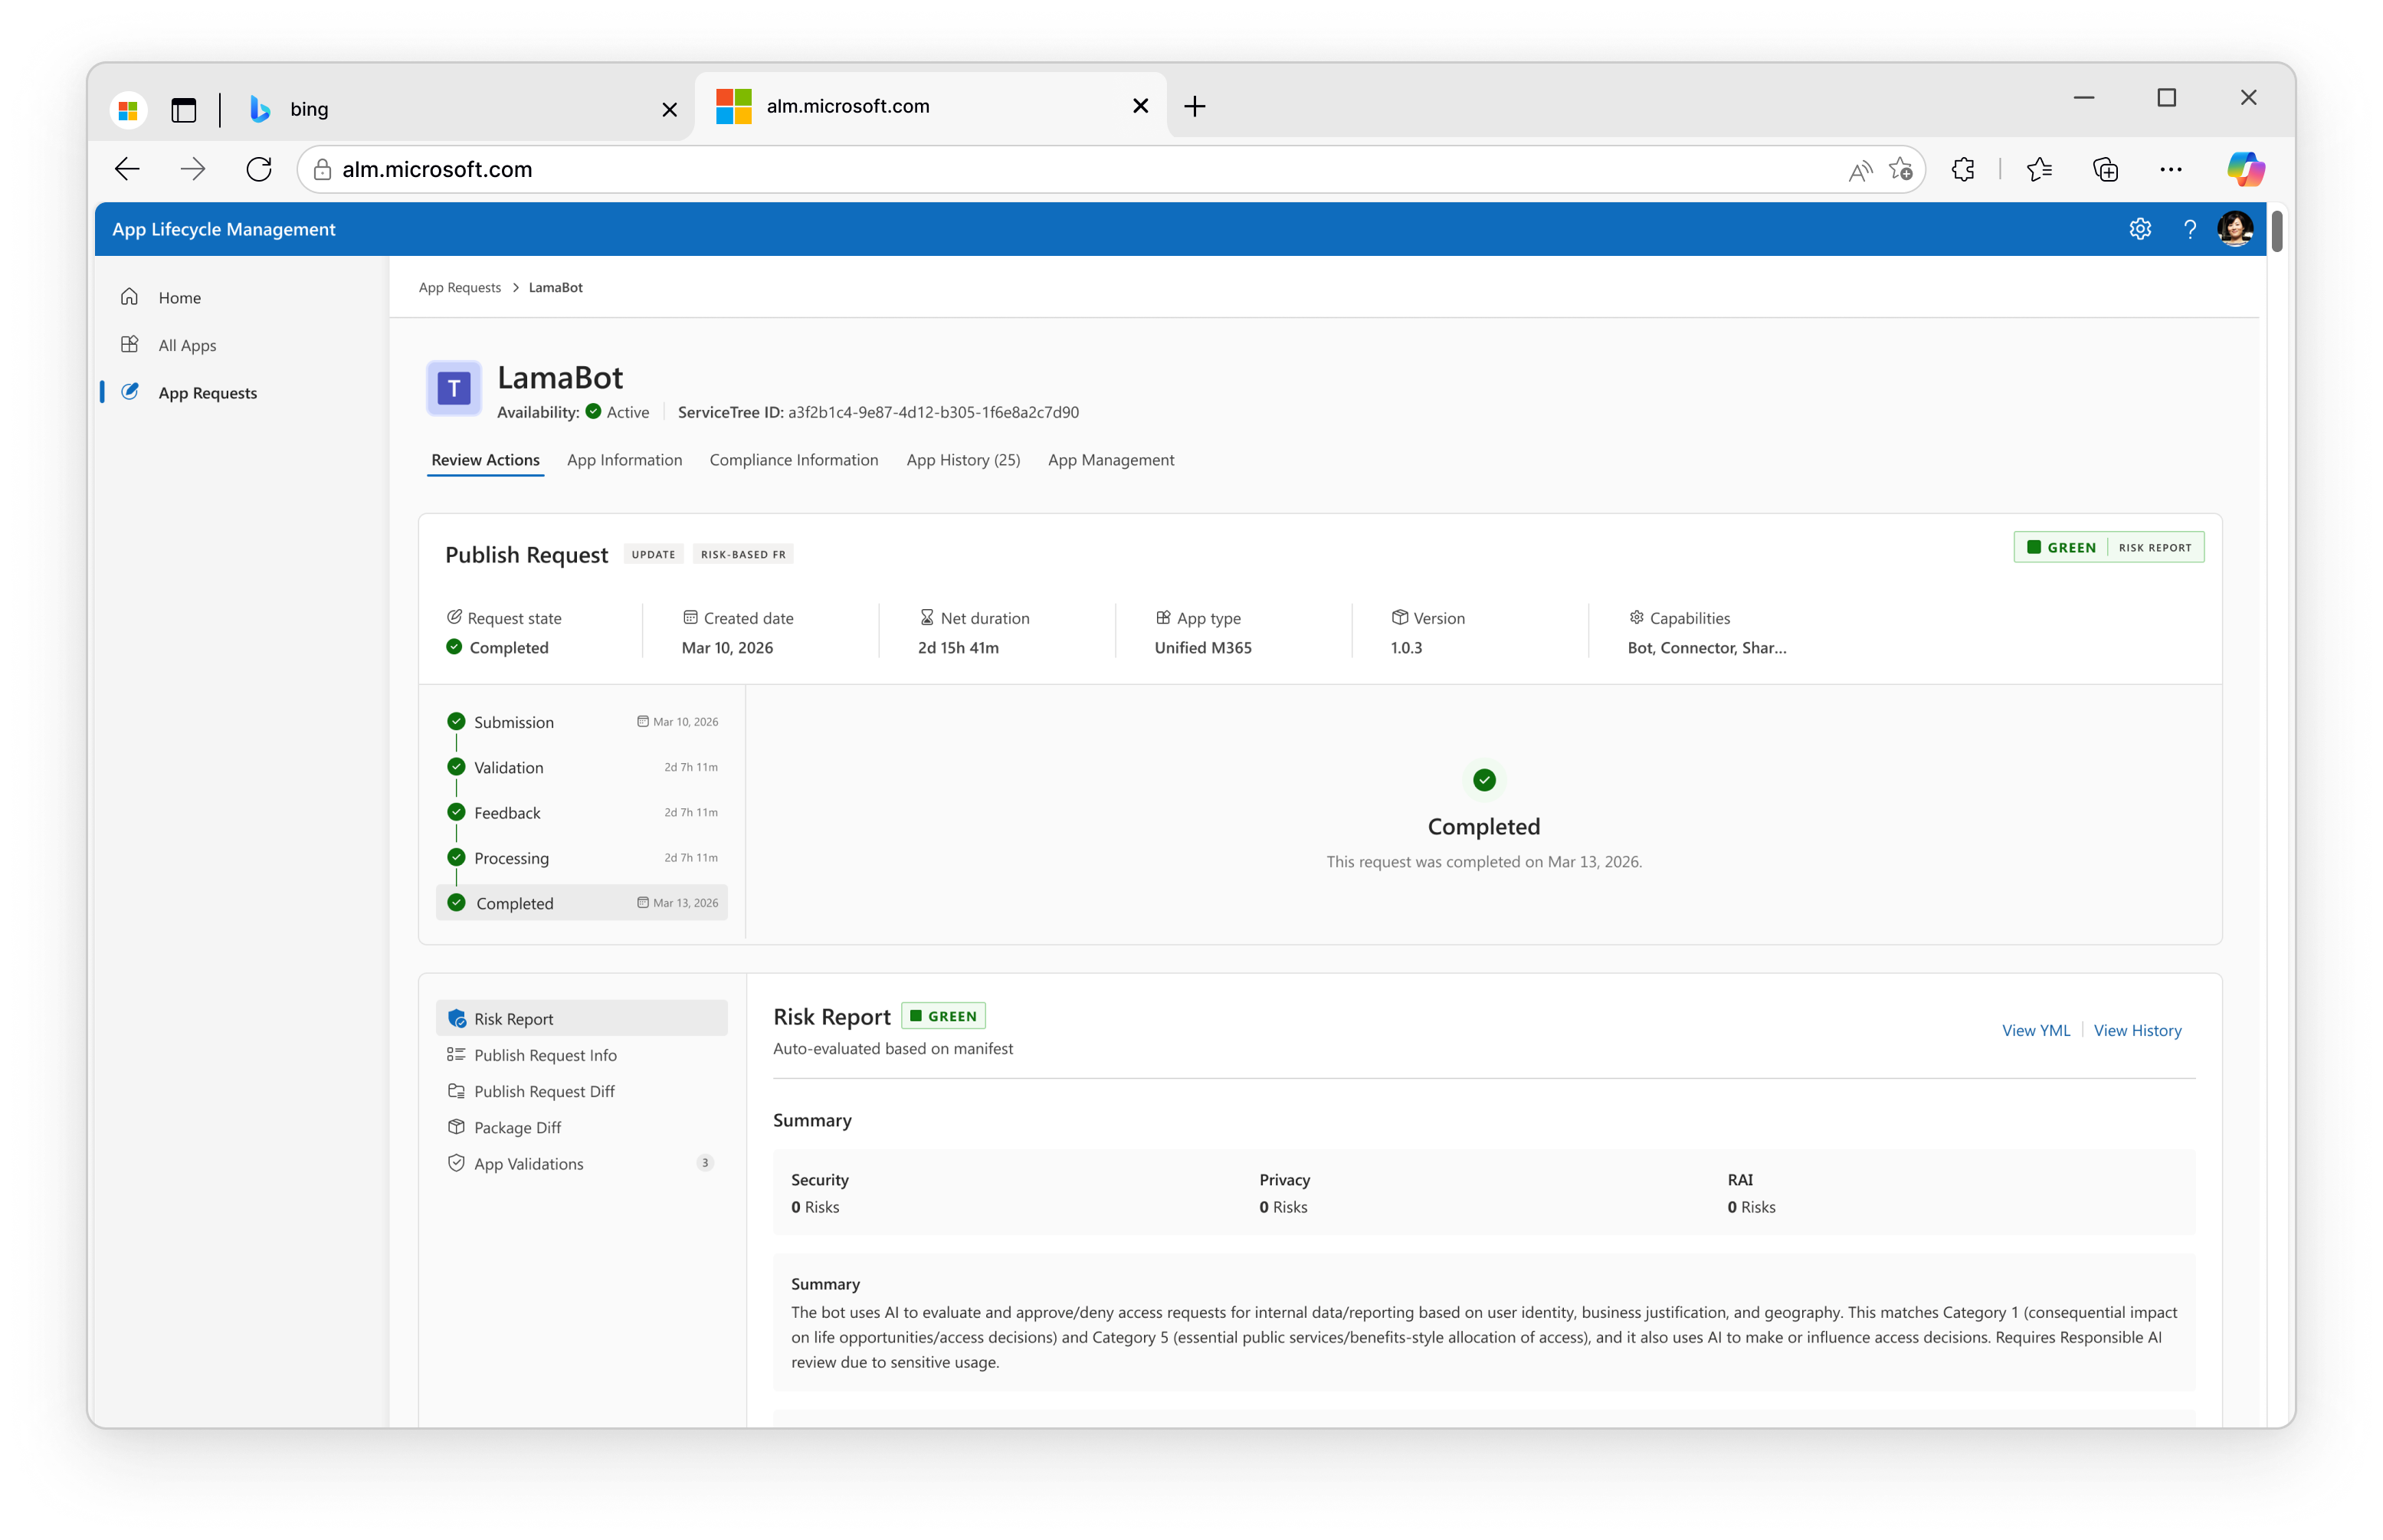This screenshot has width=2383, height=1540.
Task: Click the RISK-BASED FR tag
Action: point(743,555)
